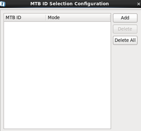Remove all MTB ID entries from the list

125,40
